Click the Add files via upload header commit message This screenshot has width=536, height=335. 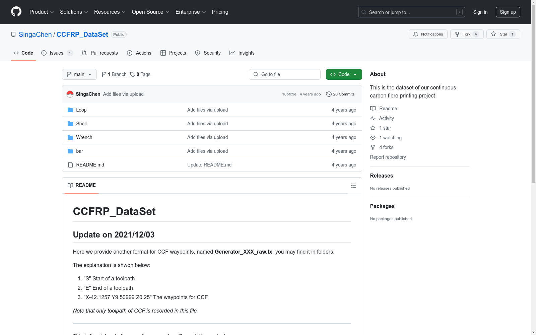[x=123, y=94]
